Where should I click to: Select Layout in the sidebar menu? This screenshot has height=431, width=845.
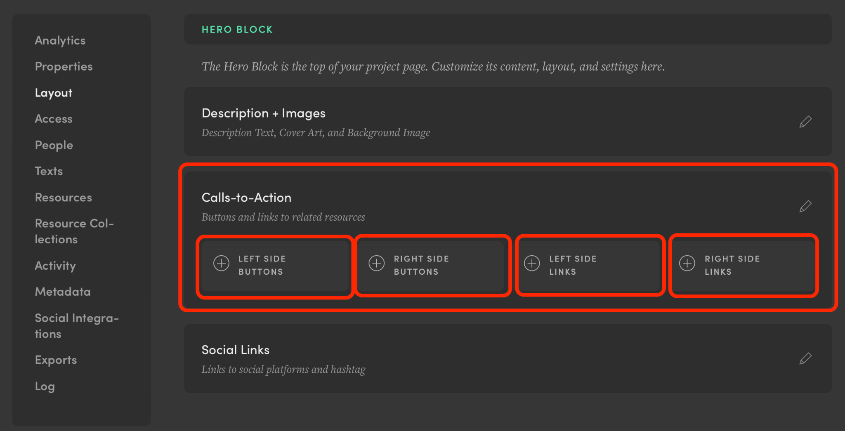pos(54,93)
